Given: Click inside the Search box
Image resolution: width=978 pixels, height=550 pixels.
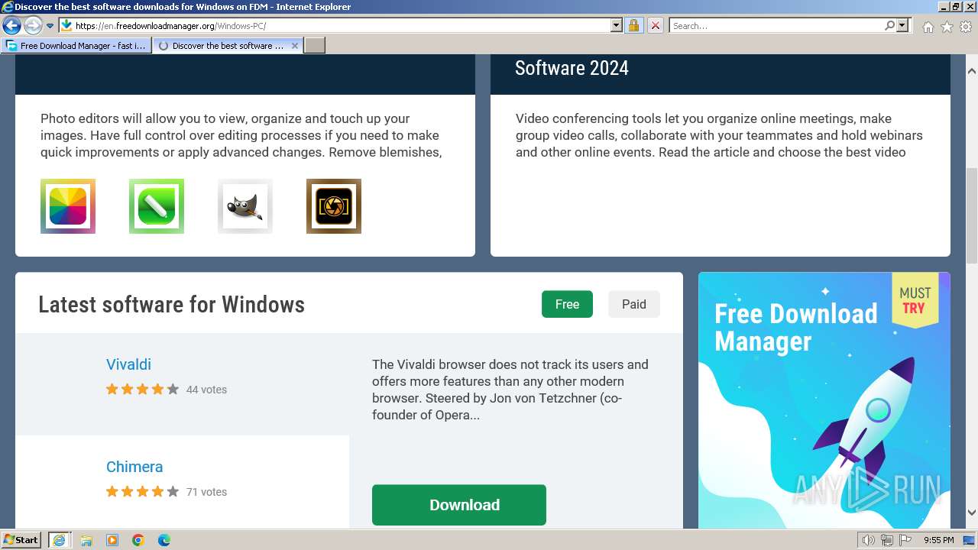Looking at the screenshot, I should [776, 25].
